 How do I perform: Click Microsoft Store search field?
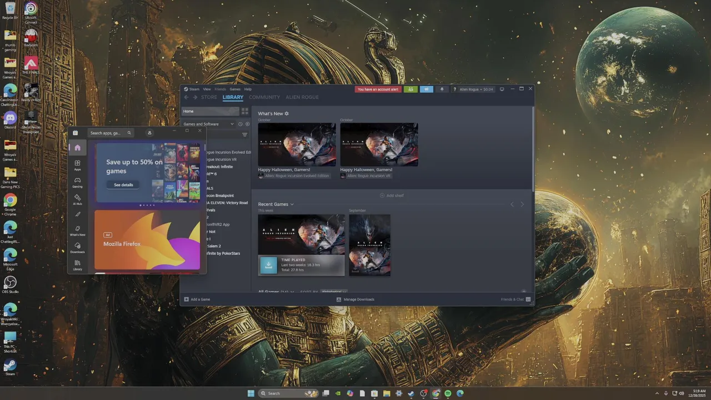(x=111, y=133)
